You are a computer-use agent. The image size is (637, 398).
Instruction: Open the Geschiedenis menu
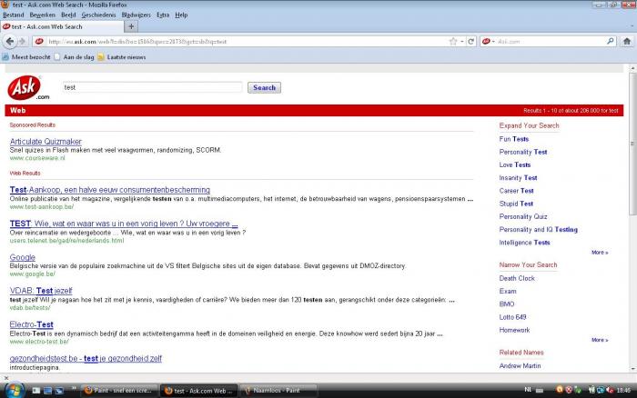98,15
